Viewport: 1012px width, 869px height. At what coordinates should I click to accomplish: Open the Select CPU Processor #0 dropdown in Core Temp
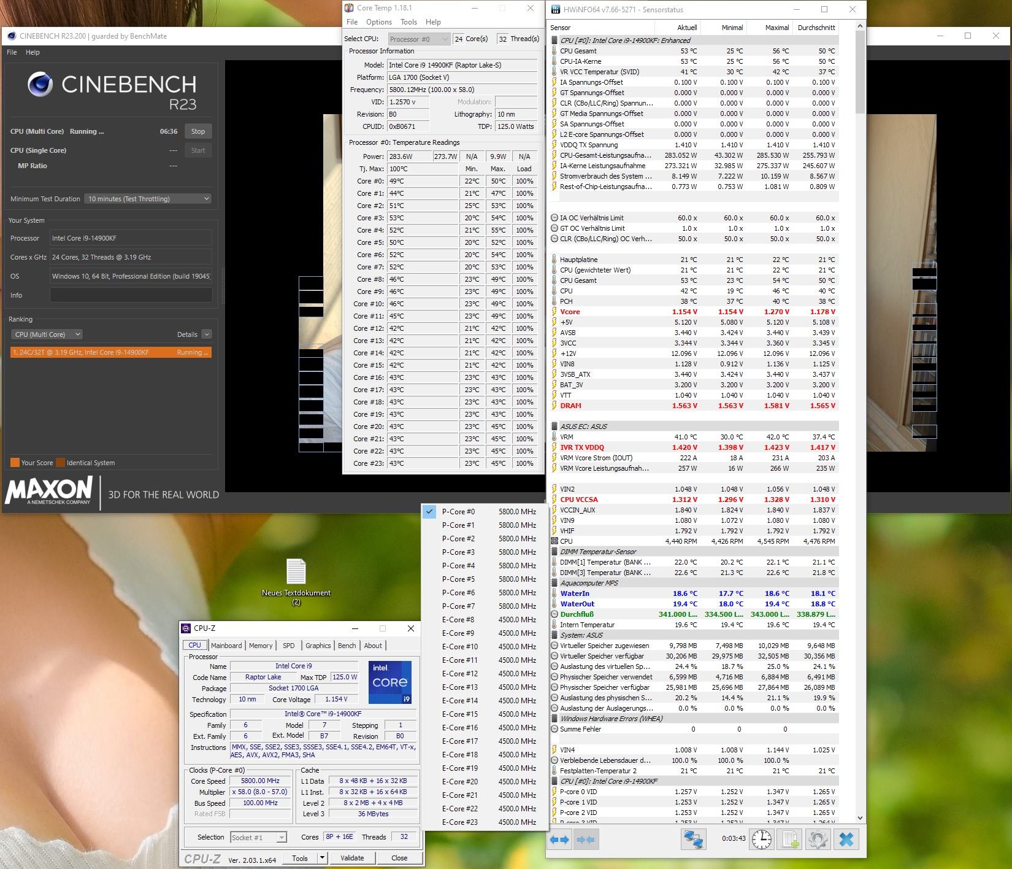419,39
